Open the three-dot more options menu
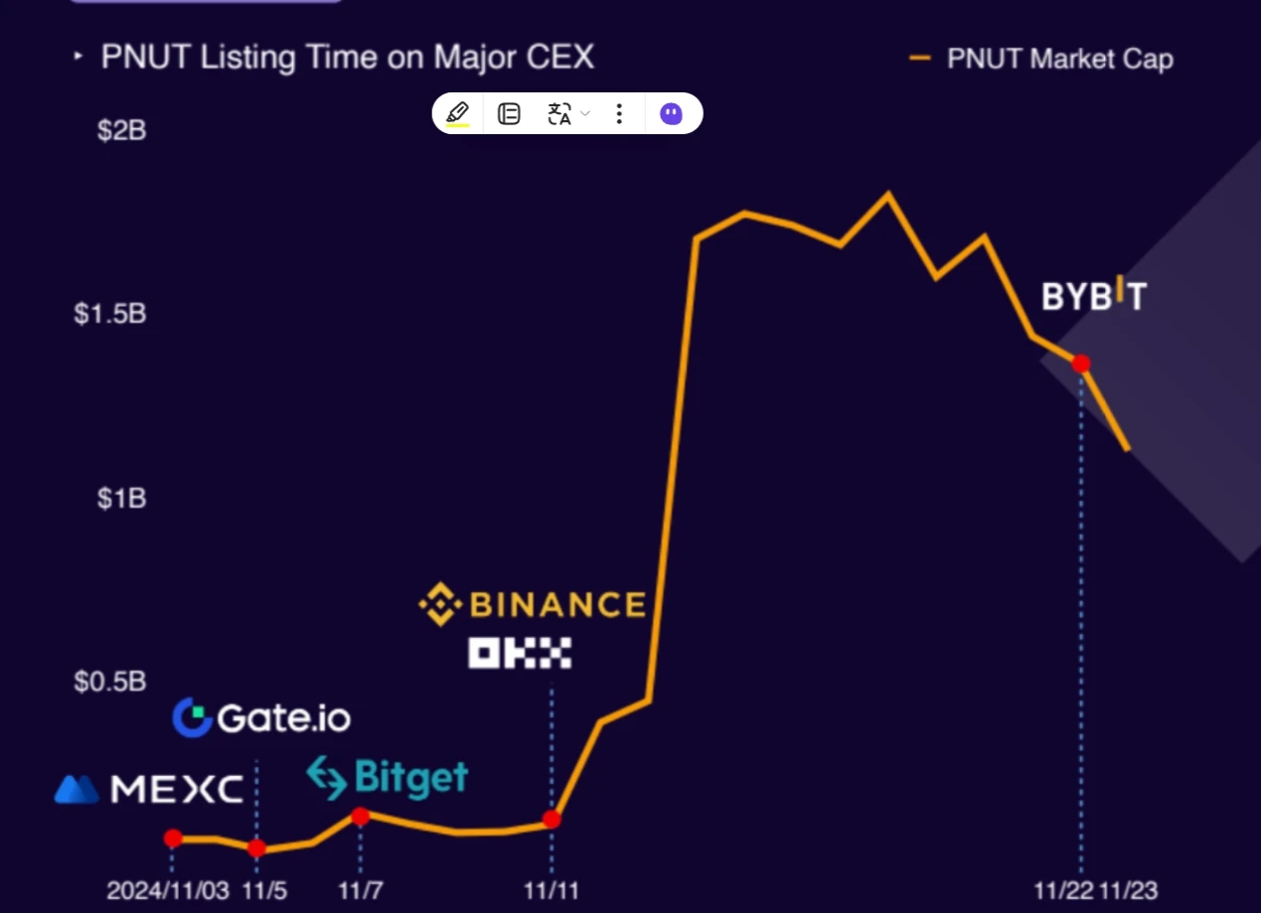This screenshot has width=1261, height=913. click(619, 113)
